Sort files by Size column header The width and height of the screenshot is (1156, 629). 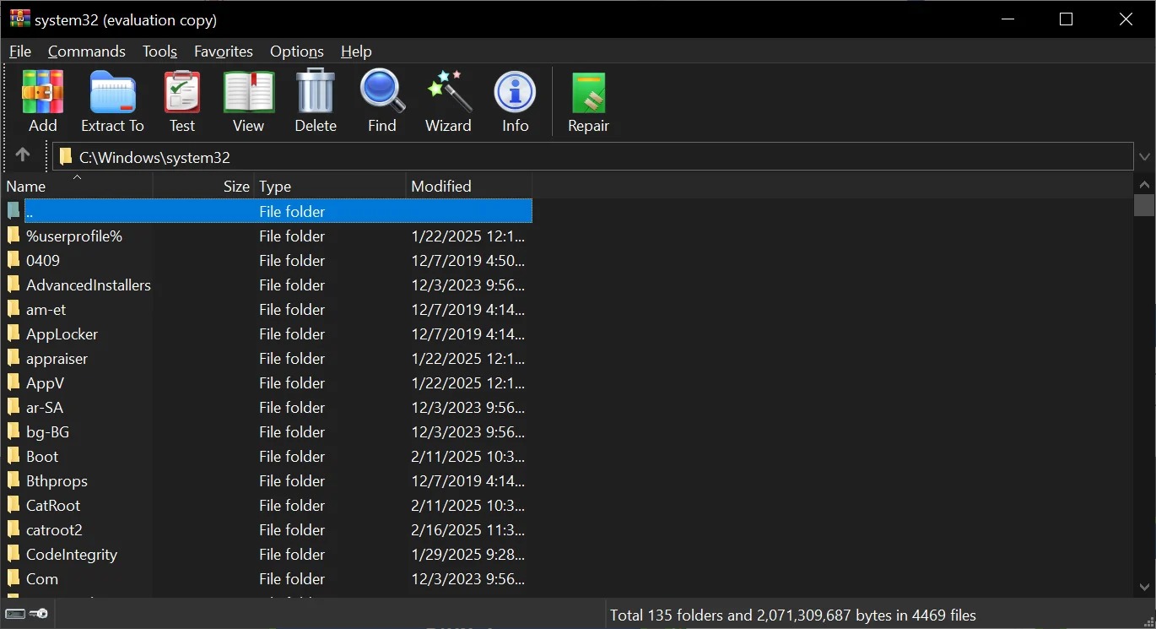click(x=235, y=187)
